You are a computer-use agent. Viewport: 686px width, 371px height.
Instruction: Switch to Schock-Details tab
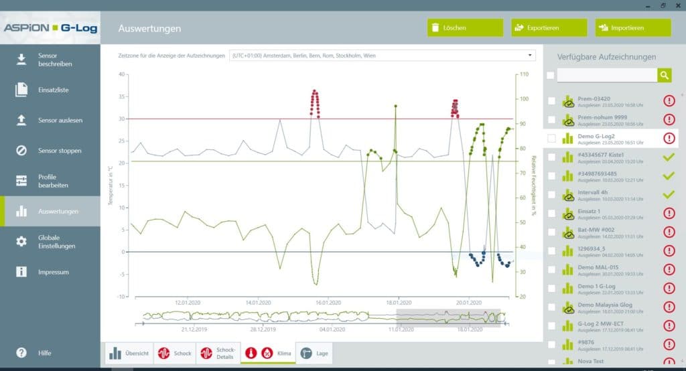[x=218, y=353]
